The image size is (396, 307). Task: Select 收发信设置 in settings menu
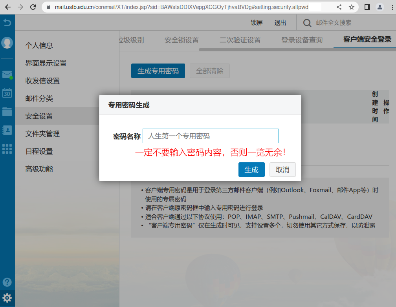pyautogui.click(x=42, y=81)
